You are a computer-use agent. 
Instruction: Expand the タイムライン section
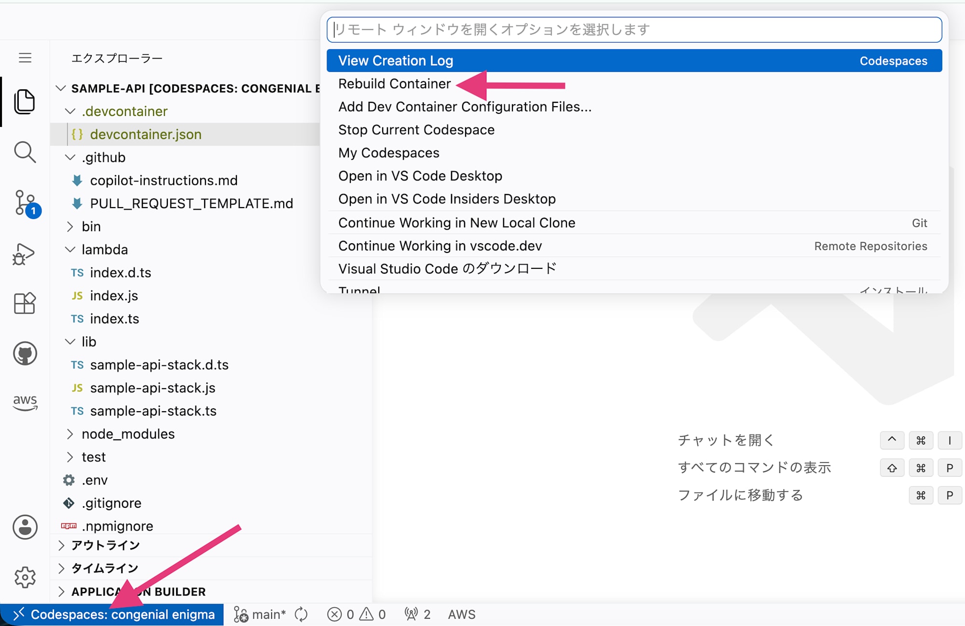(61, 569)
